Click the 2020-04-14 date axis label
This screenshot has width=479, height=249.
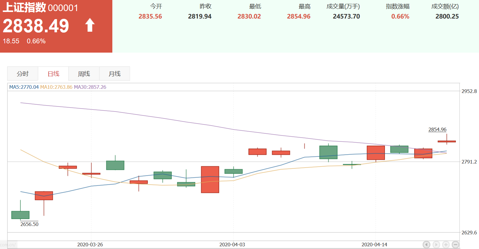(x=374, y=245)
